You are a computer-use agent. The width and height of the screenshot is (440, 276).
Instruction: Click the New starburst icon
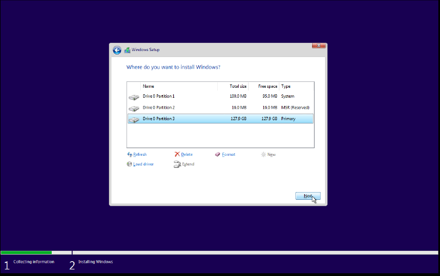pos(263,154)
